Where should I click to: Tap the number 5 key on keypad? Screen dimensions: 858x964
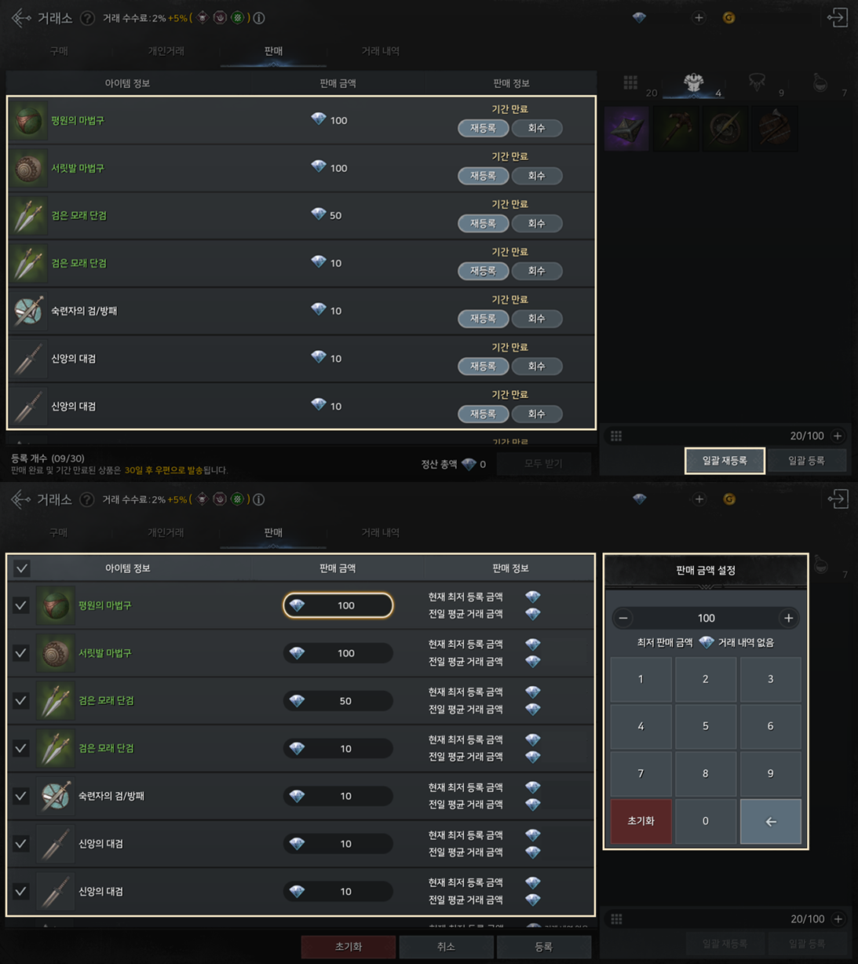[x=706, y=726]
